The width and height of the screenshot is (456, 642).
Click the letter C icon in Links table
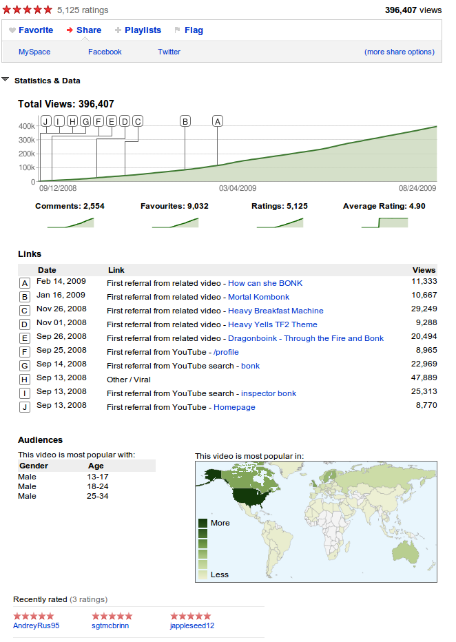click(x=25, y=311)
